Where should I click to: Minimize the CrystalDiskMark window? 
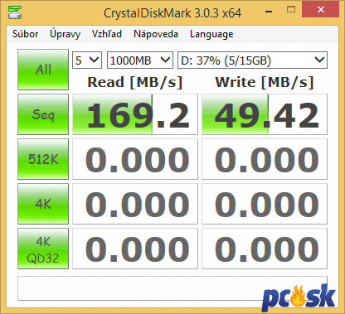269,12
